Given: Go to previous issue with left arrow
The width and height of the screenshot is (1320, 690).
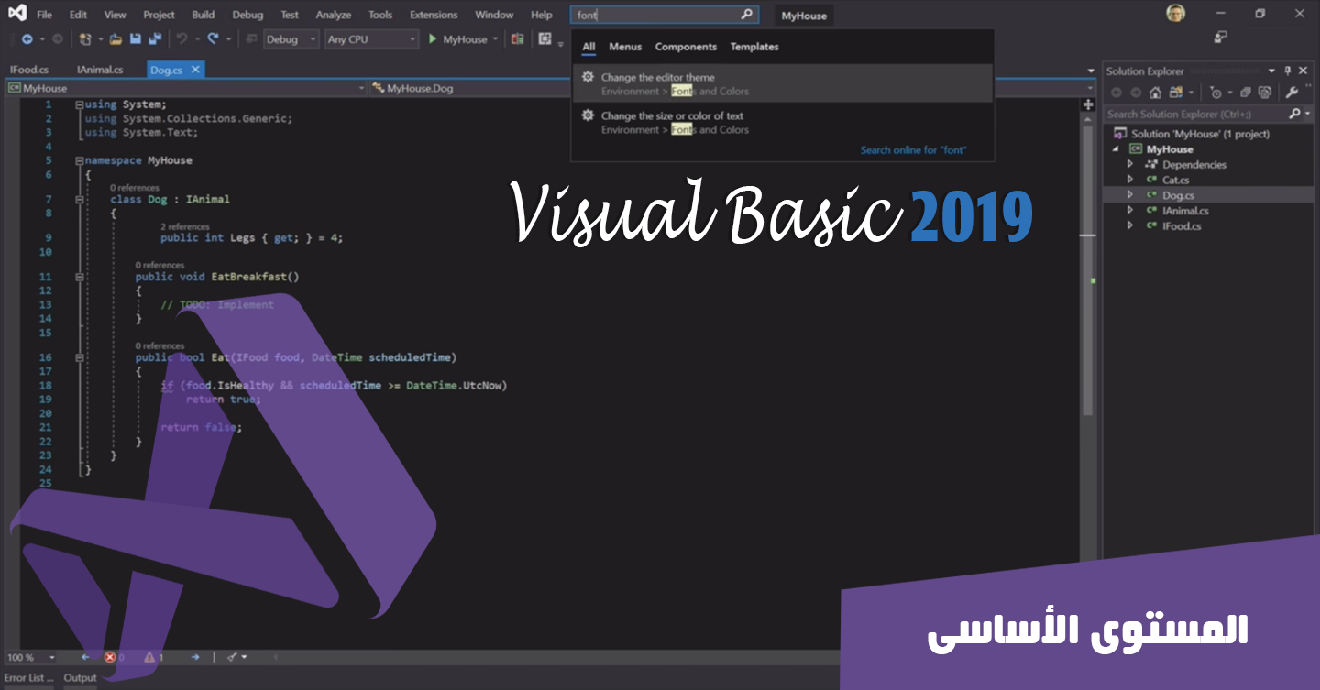Looking at the screenshot, I should point(85,657).
